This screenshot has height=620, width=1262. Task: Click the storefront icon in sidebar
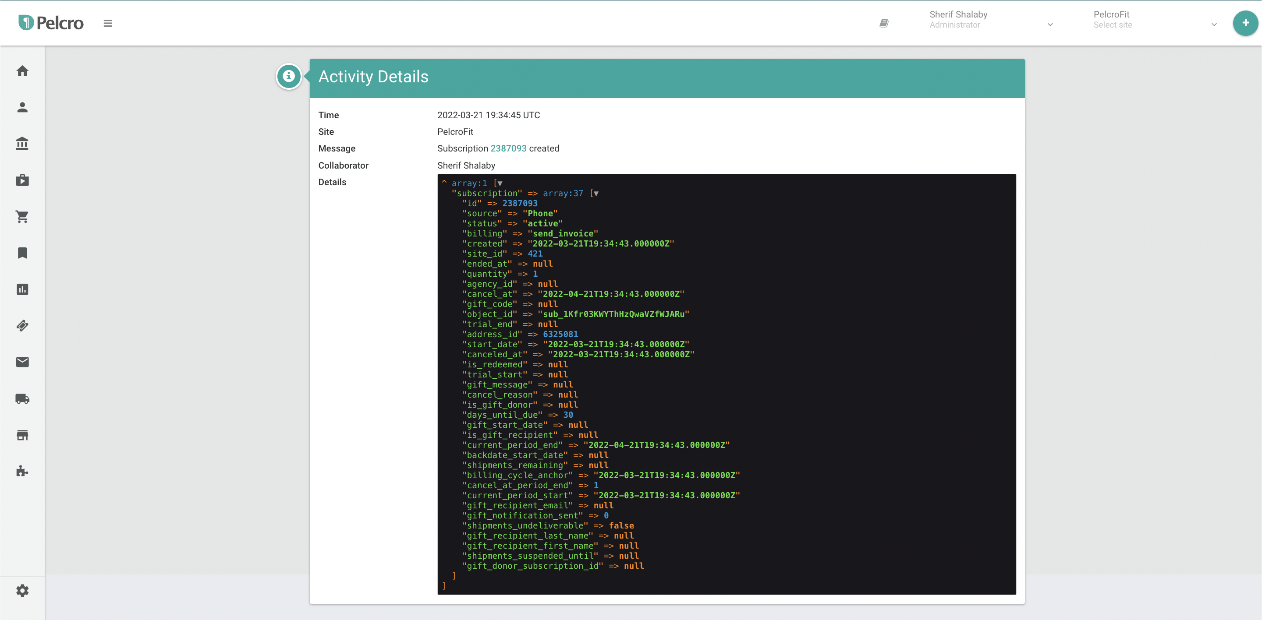22,435
